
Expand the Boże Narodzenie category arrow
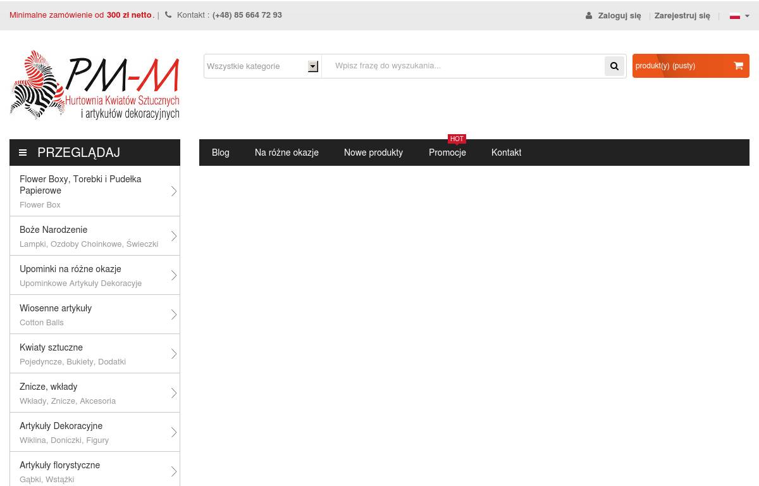point(173,236)
